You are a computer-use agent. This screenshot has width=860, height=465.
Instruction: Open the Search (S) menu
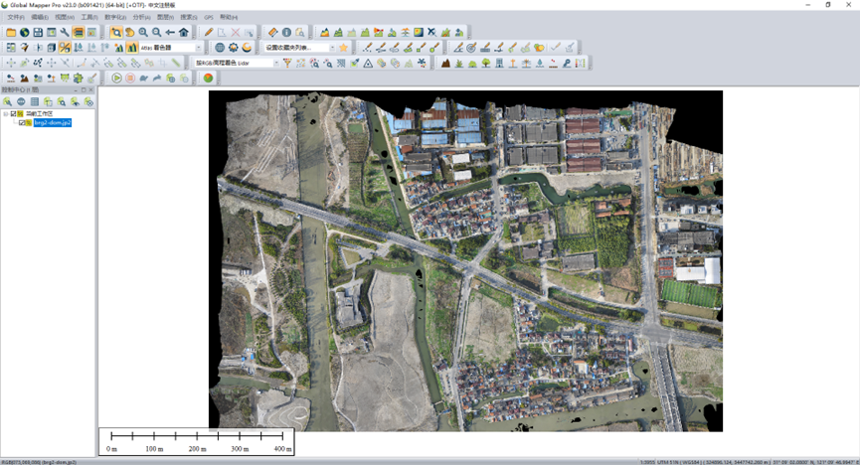tap(189, 18)
